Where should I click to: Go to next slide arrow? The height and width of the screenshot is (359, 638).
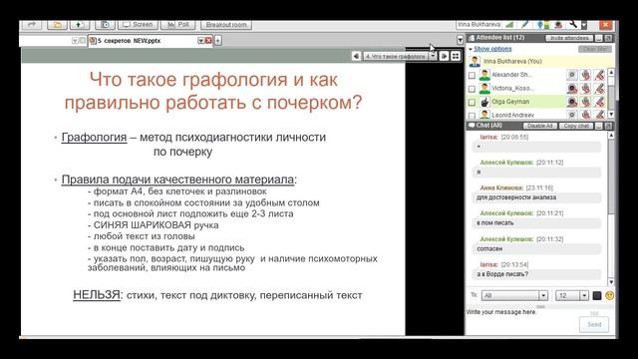[444, 56]
